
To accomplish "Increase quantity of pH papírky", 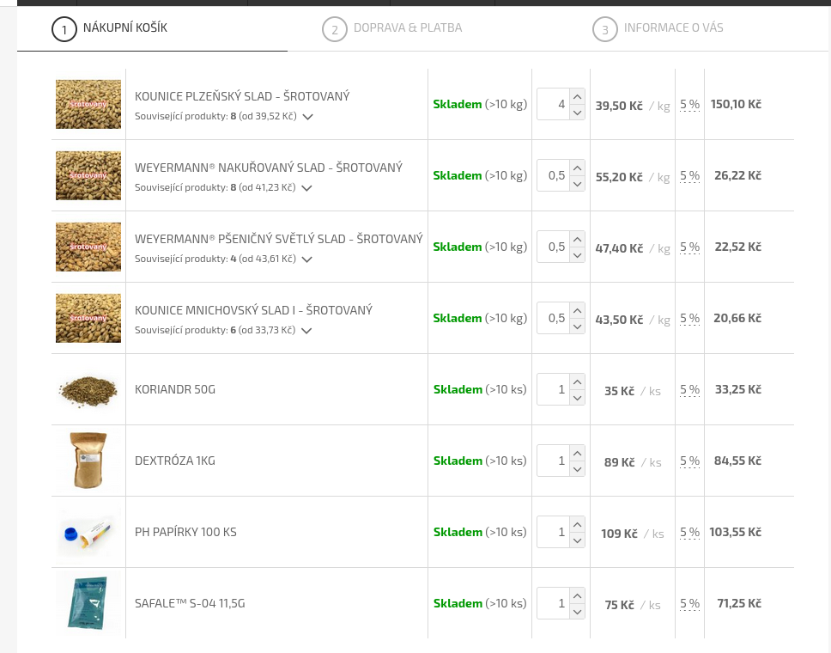I will tap(577, 524).
